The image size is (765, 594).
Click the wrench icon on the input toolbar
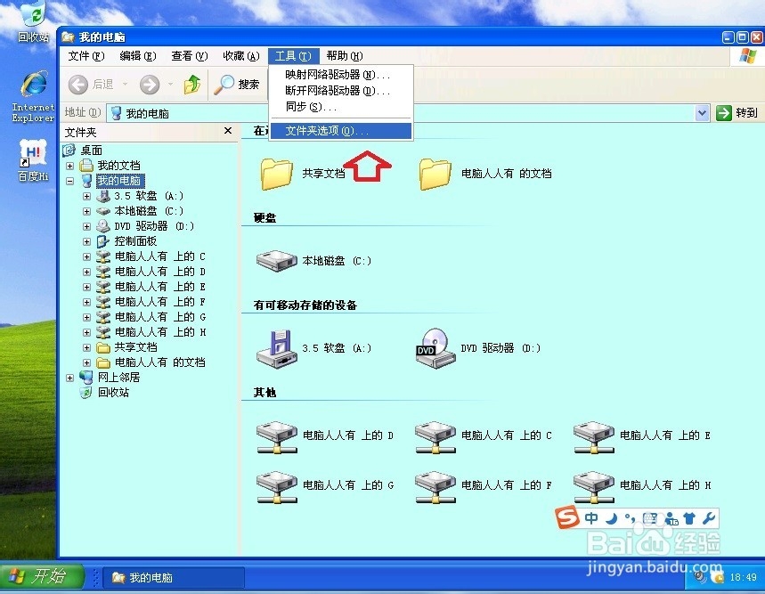coord(710,517)
